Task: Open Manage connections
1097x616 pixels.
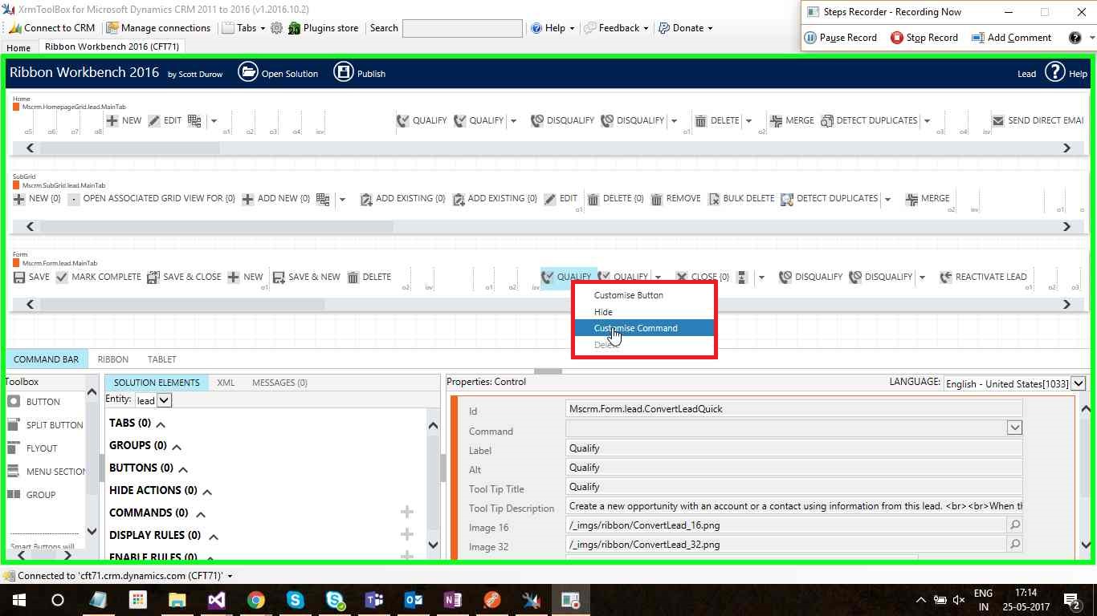Action: click(158, 28)
